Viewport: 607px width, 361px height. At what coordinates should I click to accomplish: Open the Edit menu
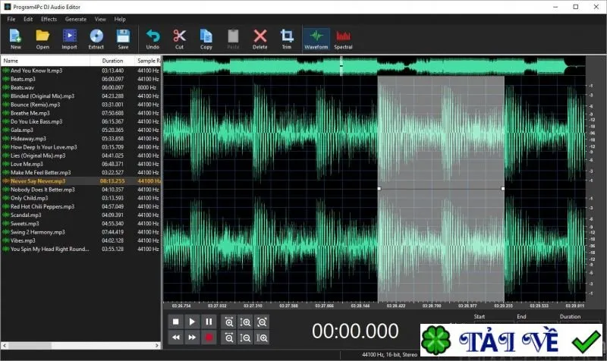click(x=28, y=19)
